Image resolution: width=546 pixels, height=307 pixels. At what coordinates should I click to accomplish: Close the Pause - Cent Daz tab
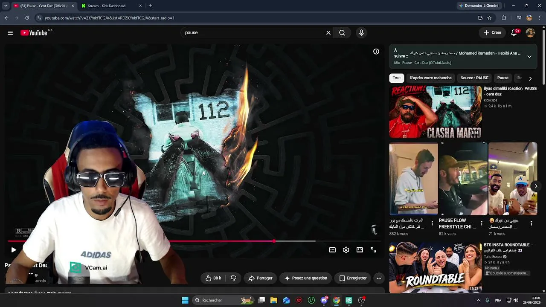click(x=73, y=6)
